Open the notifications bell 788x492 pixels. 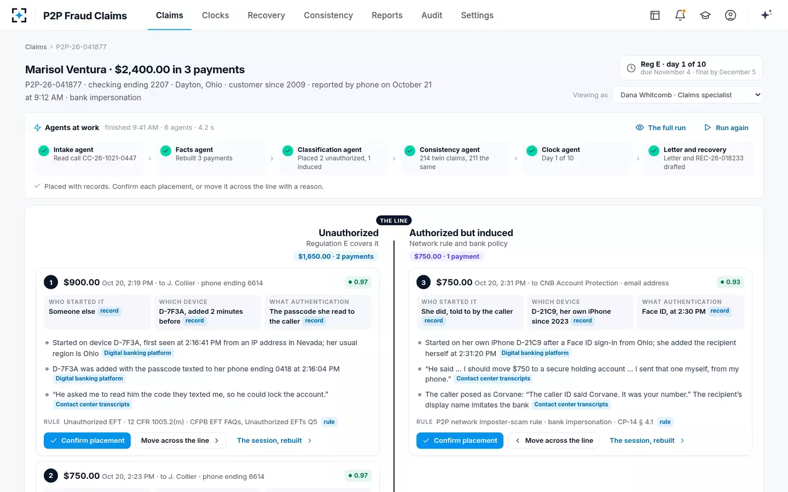click(680, 15)
